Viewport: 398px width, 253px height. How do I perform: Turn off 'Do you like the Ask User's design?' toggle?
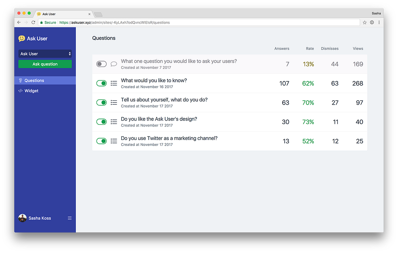pos(101,122)
